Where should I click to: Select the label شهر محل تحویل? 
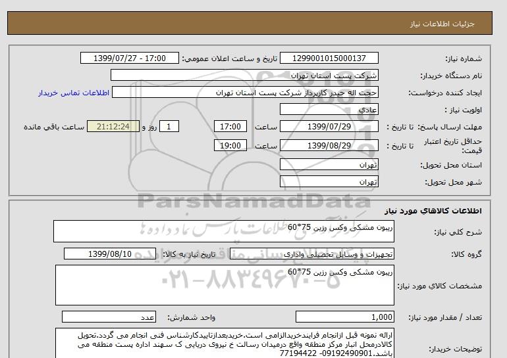click(453, 182)
